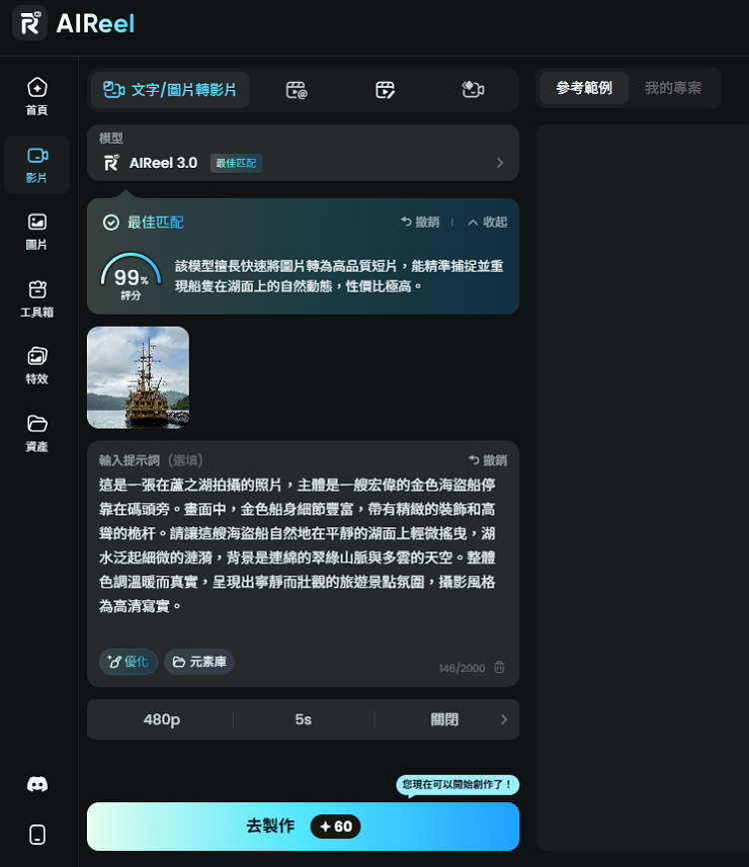Click 撤銷 in the 最佳匹配 panel

point(420,222)
